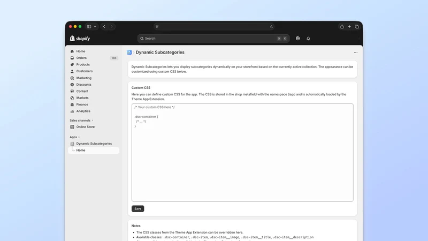Expand the Sales channels section

click(x=81, y=120)
